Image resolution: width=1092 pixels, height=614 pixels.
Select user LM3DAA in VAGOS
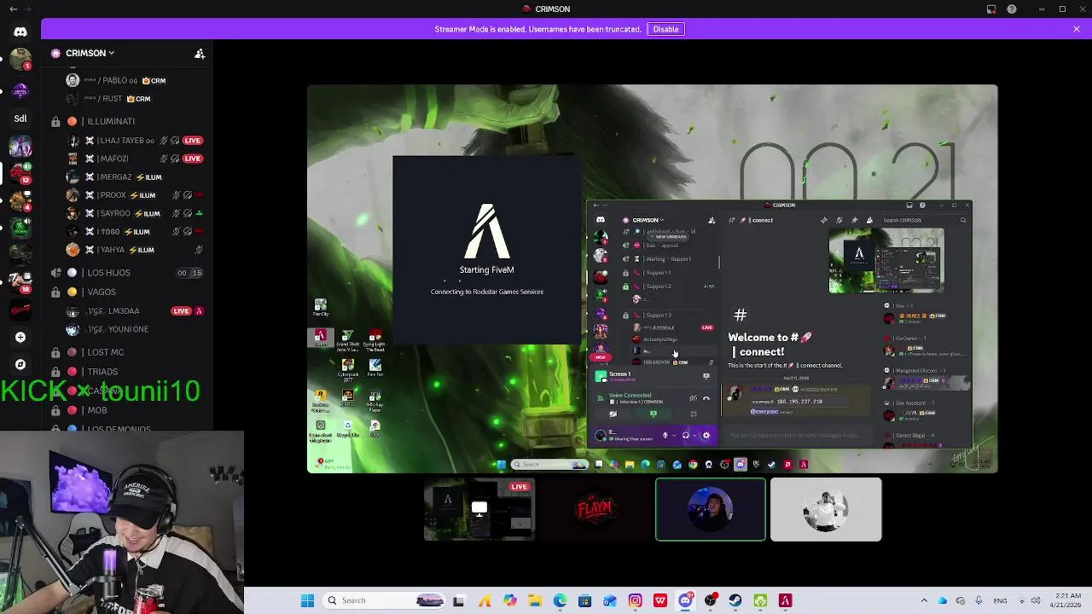136,311
